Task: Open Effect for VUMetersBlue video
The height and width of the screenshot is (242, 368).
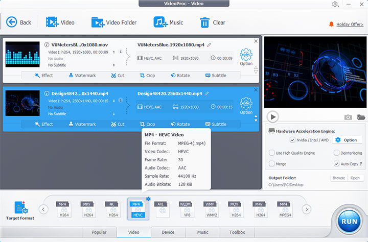Action: (44, 75)
